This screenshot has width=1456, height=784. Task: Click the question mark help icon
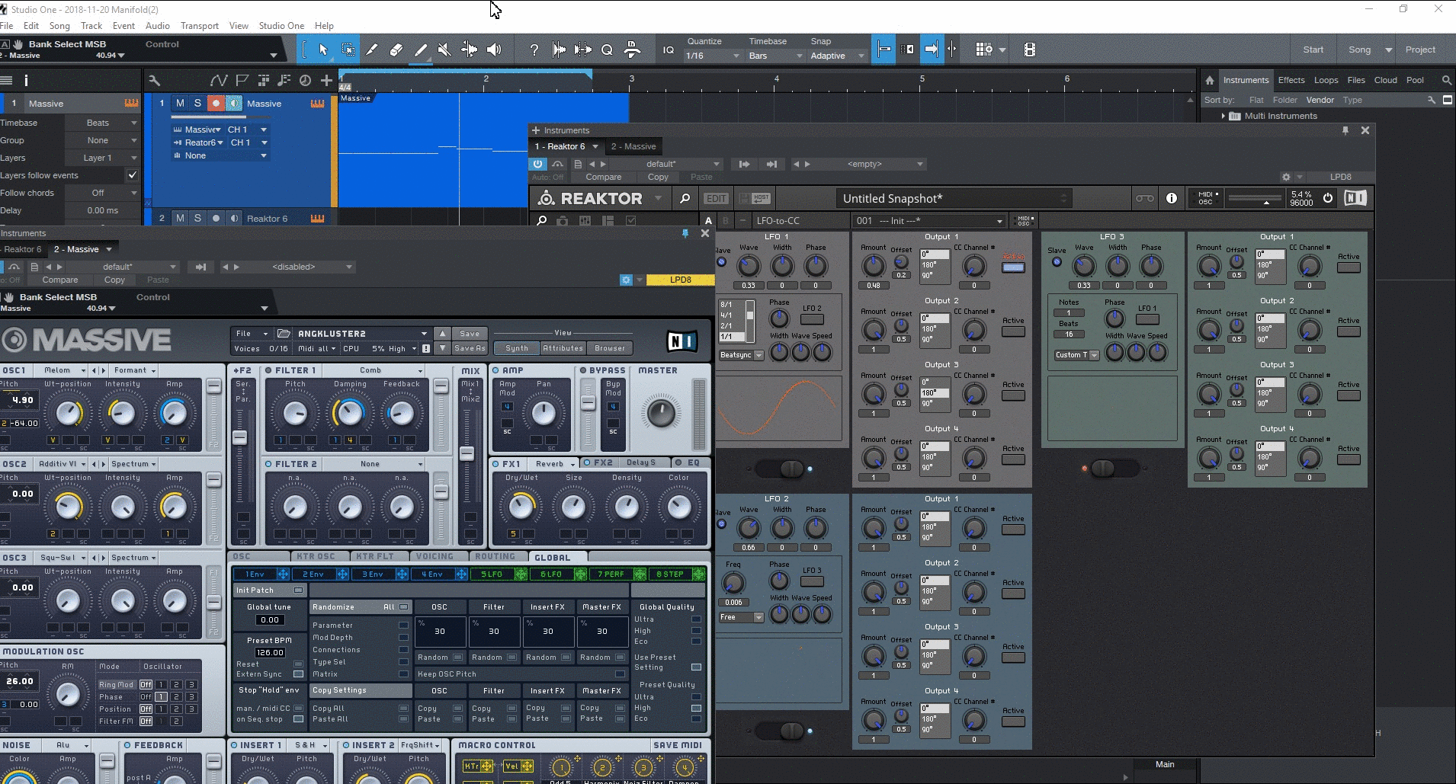point(534,50)
